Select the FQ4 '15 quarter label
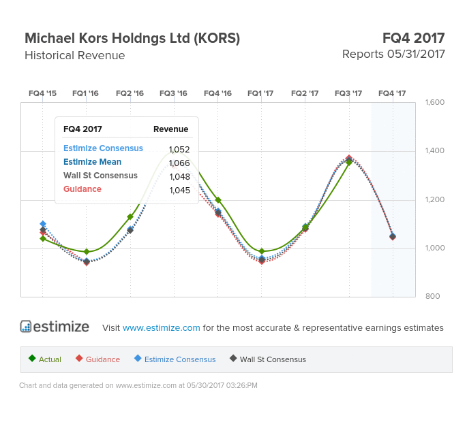The height and width of the screenshot is (422, 467). pos(42,93)
